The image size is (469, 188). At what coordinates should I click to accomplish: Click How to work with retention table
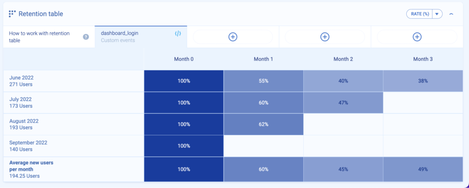tap(41, 37)
